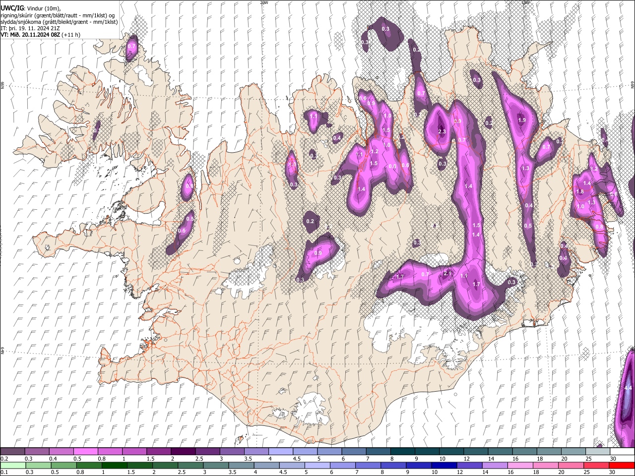Select top legend pink swatch between 0.5 and 0.8
This screenshot has width=635, height=476.
tap(86, 452)
